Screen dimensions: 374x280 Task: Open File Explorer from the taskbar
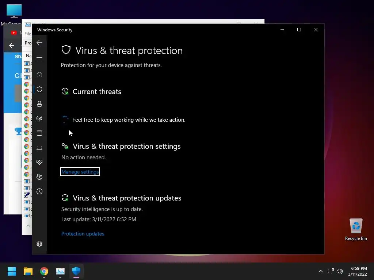point(28,271)
